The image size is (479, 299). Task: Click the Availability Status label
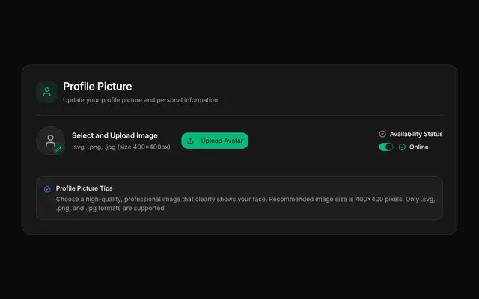[416, 134]
